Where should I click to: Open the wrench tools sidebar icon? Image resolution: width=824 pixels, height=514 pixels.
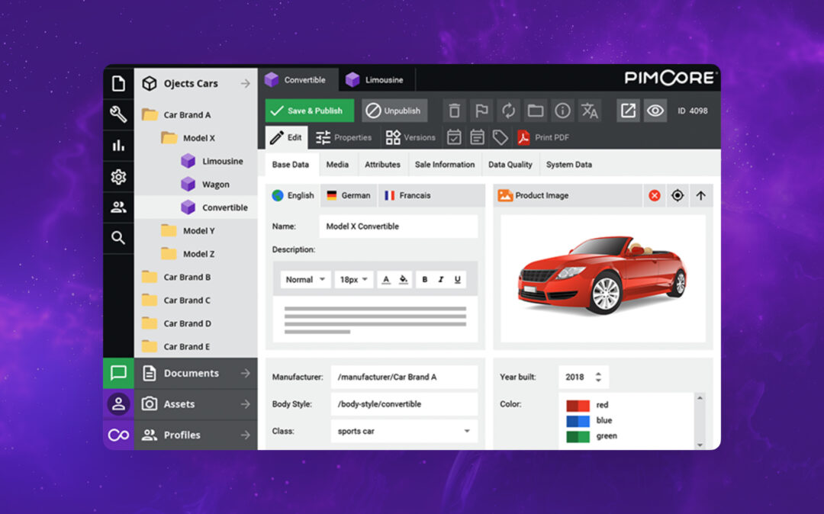(x=118, y=114)
